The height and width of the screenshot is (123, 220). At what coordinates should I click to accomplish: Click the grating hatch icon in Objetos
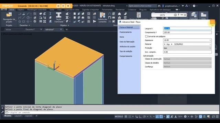pos(89,14)
